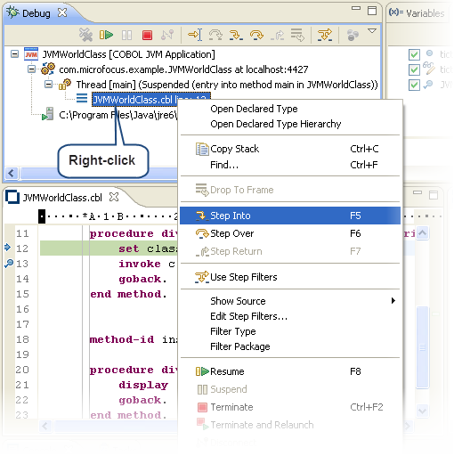Choose Find... from context menu

[290, 165]
